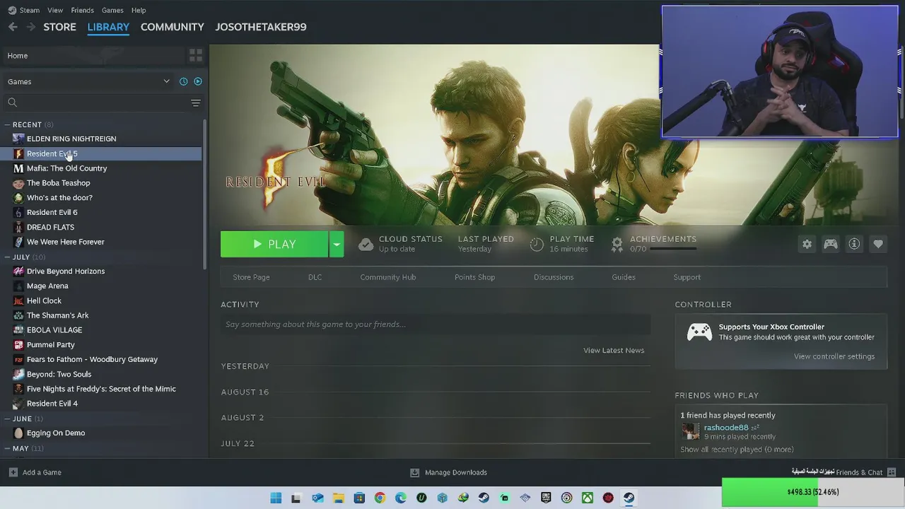Image resolution: width=905 pixels, height=509 pixels.
Task: Open the Discussions link
Action: tap(553, 277)
